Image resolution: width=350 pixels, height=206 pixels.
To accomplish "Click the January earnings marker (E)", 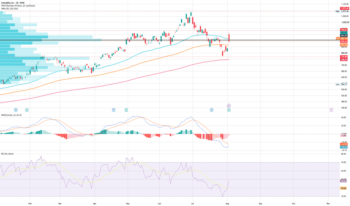I will (x=27, y=110).
